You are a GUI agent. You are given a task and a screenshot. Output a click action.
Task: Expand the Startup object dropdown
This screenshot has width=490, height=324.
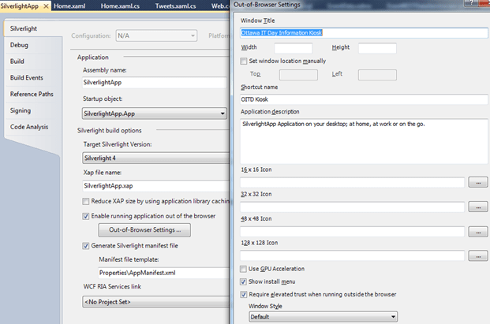click(x=155, y=113)
